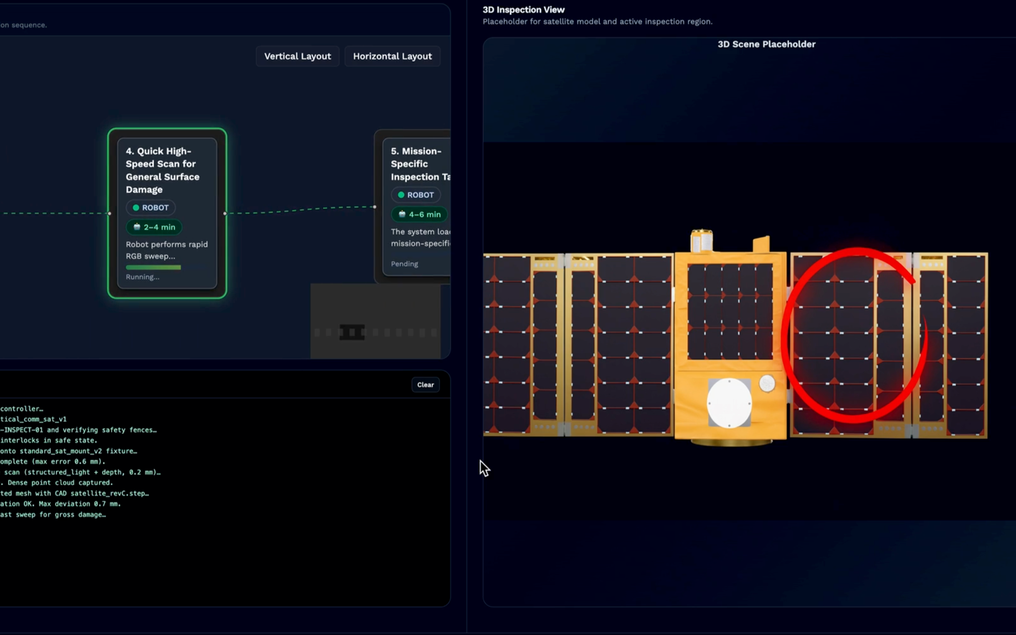The width and height of the screenshot is (1016, 635).
Task: Click the ROBOT badge on step 5
Action: point(415,195)
